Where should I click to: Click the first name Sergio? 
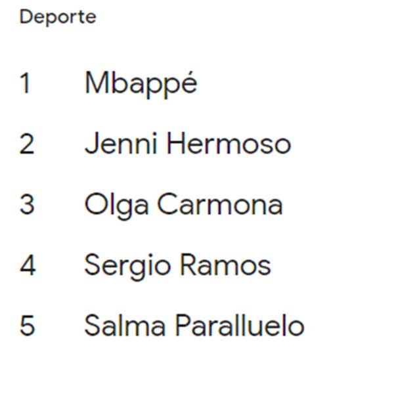pos(120,266)
